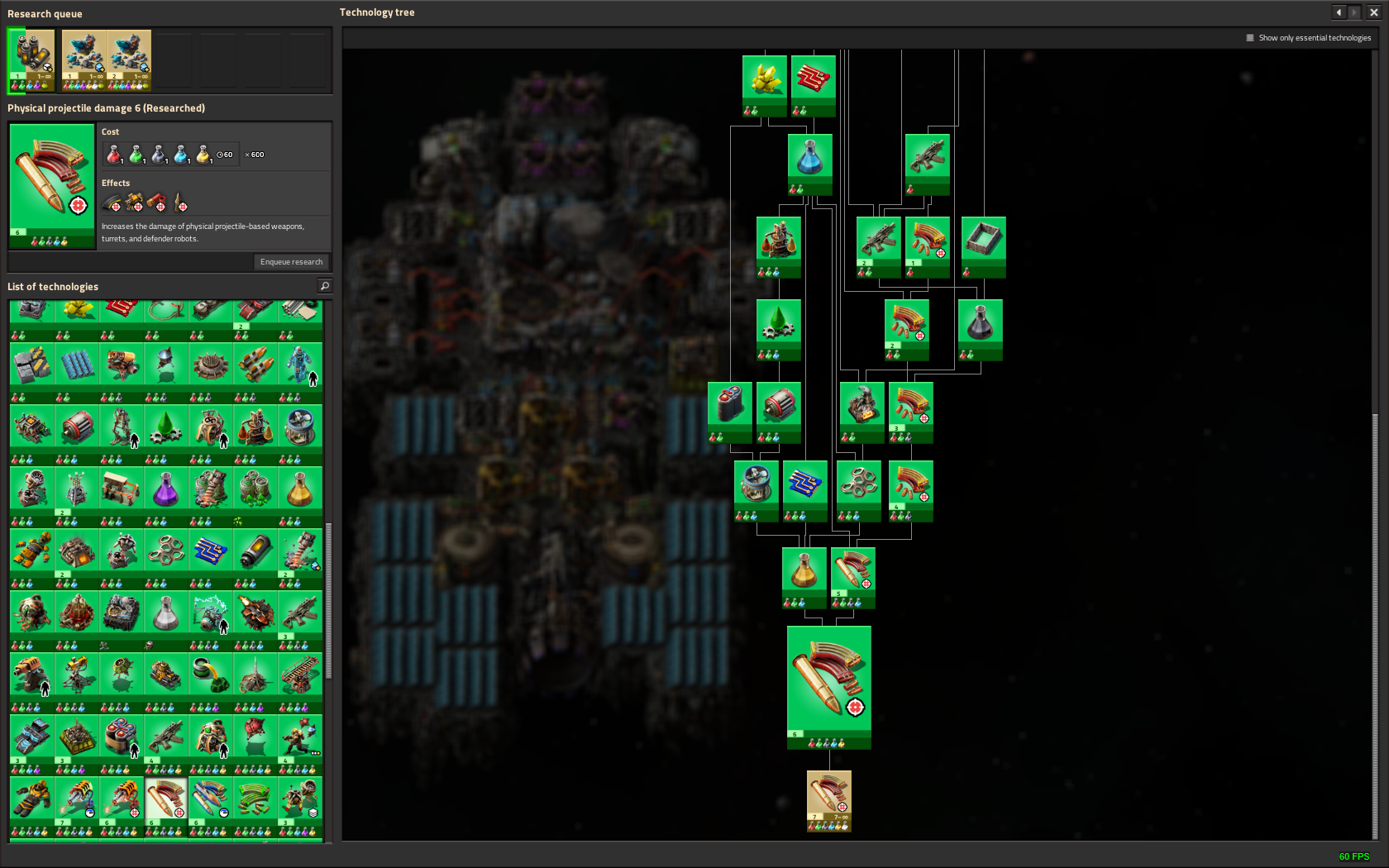Close the Technology tree window
Screen dimensions: 1389x868
click(1373, 12)
